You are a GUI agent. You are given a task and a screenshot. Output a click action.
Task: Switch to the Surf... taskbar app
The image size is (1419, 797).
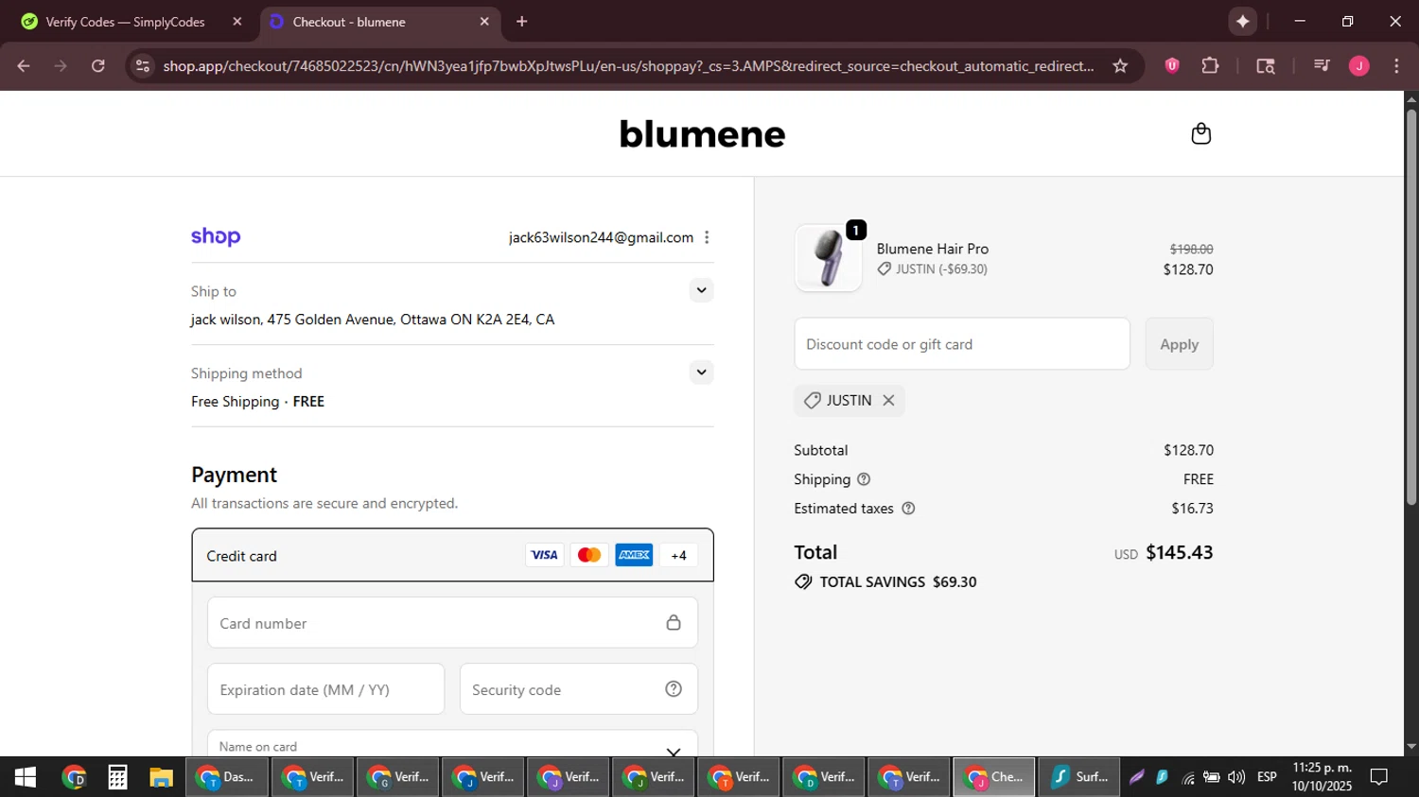(1079, 777)
